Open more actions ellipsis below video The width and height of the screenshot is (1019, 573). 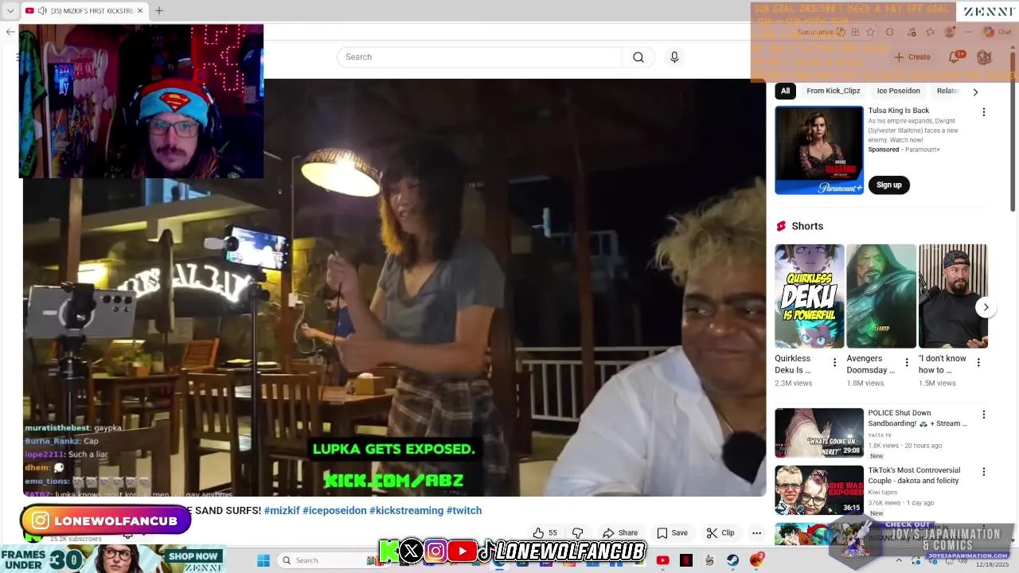point(756,533)
